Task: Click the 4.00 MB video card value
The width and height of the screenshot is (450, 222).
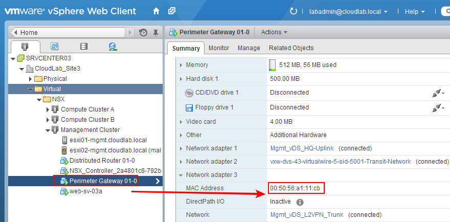Action: [281, 122]
